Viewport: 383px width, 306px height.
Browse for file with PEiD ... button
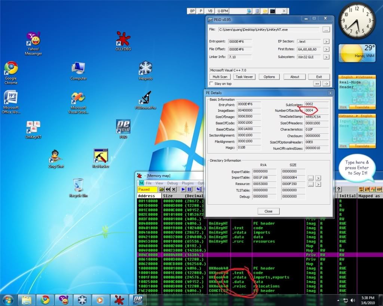pos(326,30)
